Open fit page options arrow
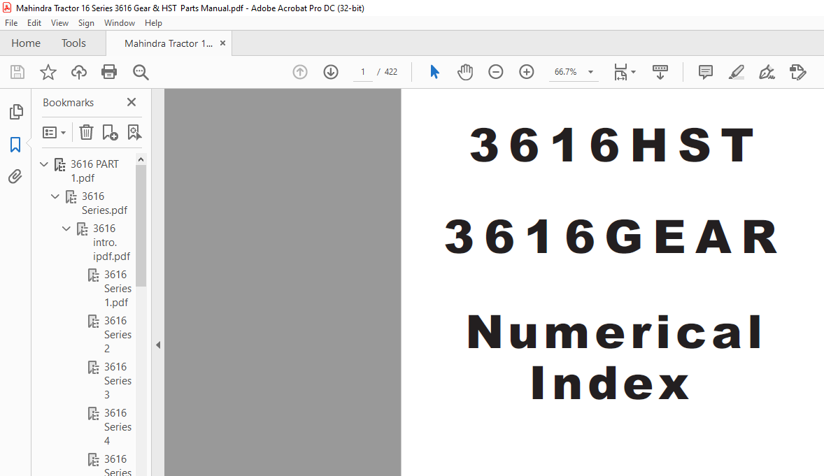The width and height of the screenshot is (824, 476). pos(633,72)
